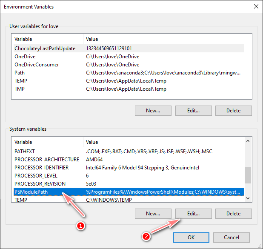The height and width of the screenshot is (249, 263).
Task: Select the PROCESSOR_REVISION system variable
Action: pyautogui.click(x=41, y=183)
